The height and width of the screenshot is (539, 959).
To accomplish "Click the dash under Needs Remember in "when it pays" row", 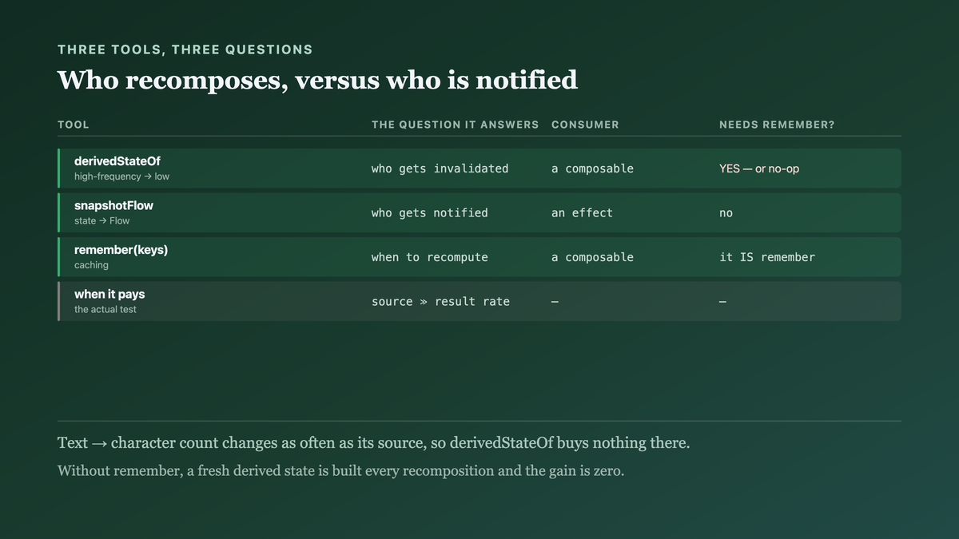I will pyautogui.click(x=722, y=301).
